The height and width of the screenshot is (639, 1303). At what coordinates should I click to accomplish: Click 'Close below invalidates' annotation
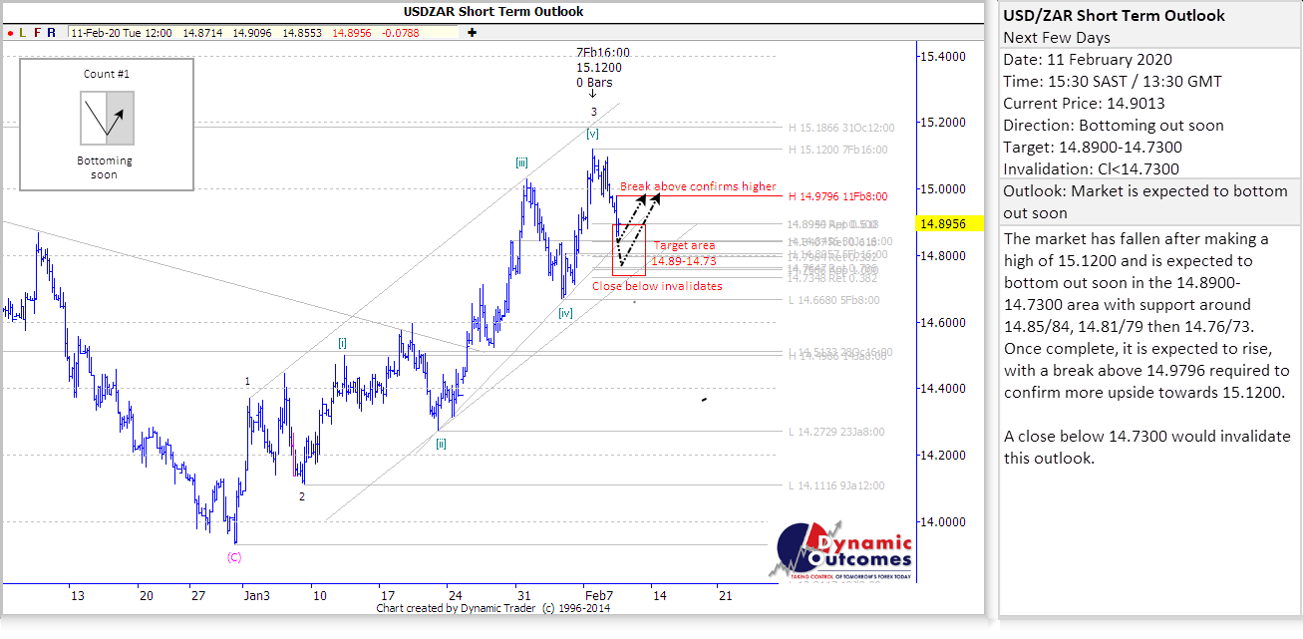pos(657,286)
